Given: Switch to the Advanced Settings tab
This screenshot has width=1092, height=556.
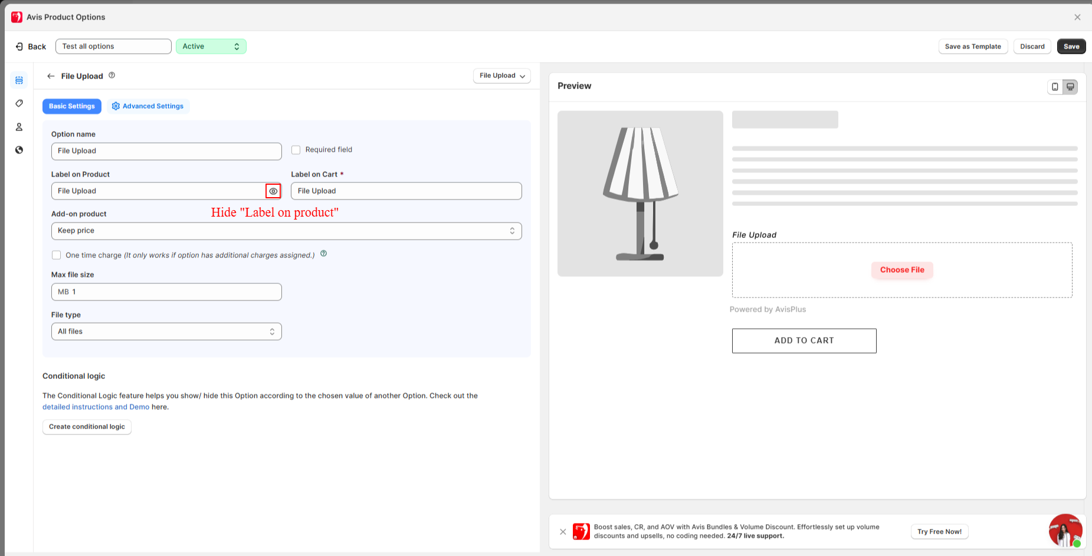Looking at the screenshot, I should (x=147, y=106).
